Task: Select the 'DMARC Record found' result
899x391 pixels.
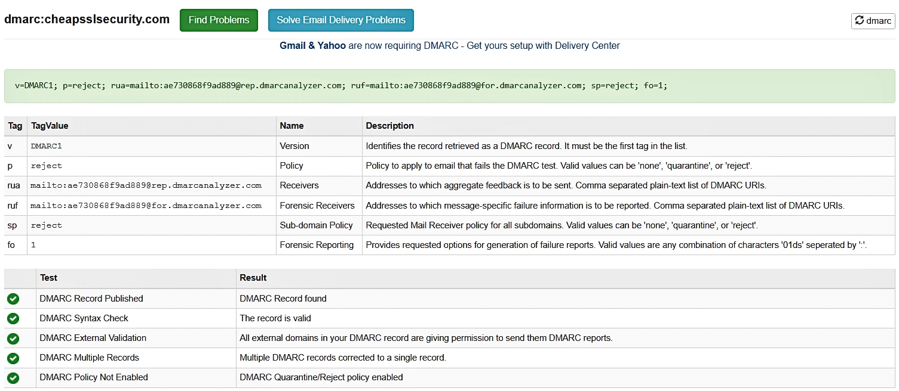Action: pyautogui.click(x=283, y=299)
